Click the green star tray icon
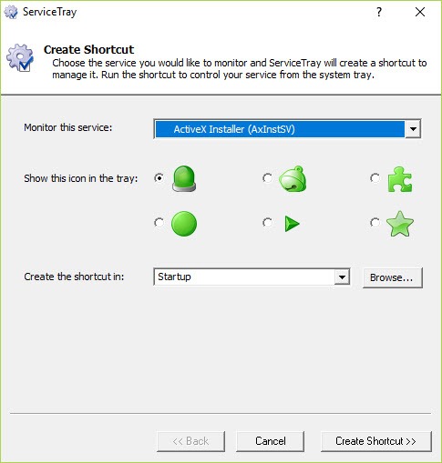This screenshot has height=463, width=442. (400, 224)
